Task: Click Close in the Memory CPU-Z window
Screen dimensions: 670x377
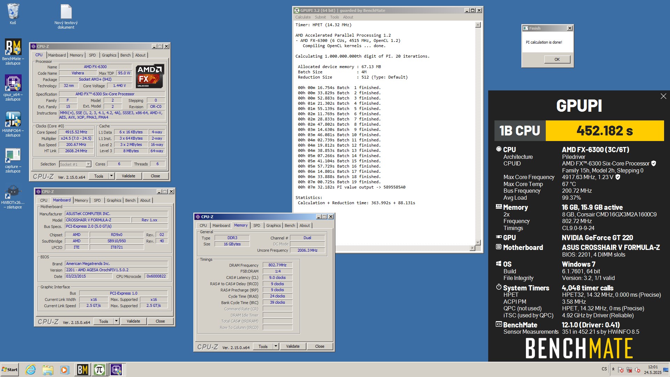Action: pyautogui.click(x=320, y=346)
